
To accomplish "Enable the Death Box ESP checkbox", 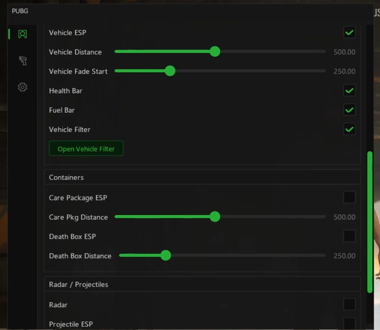I will (349, 236).
